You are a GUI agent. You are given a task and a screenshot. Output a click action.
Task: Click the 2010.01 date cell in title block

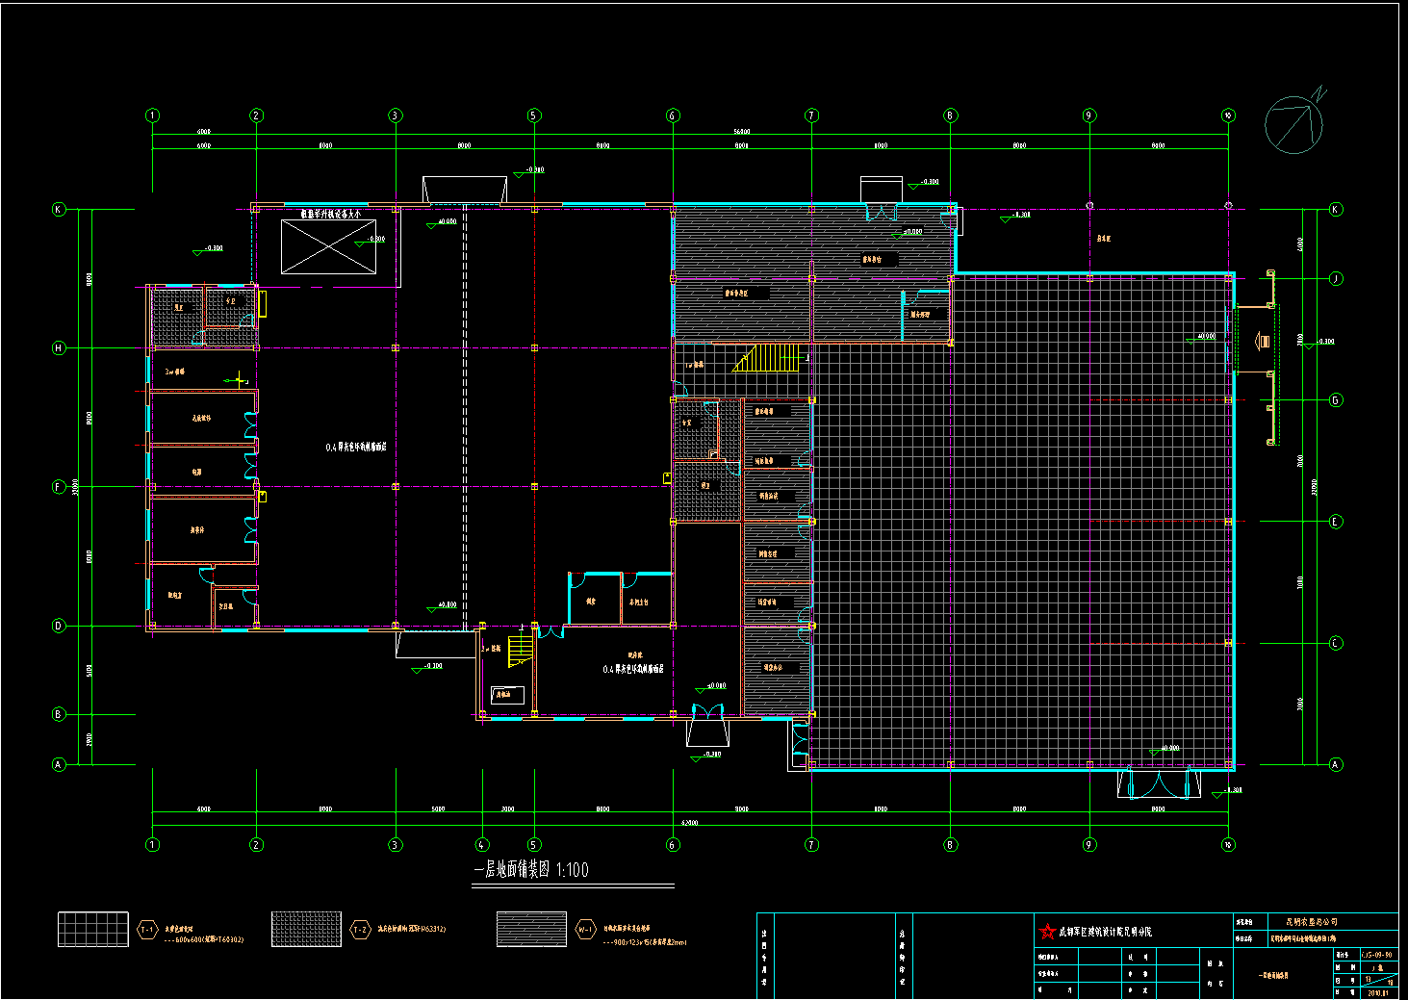click(1379, 992)
